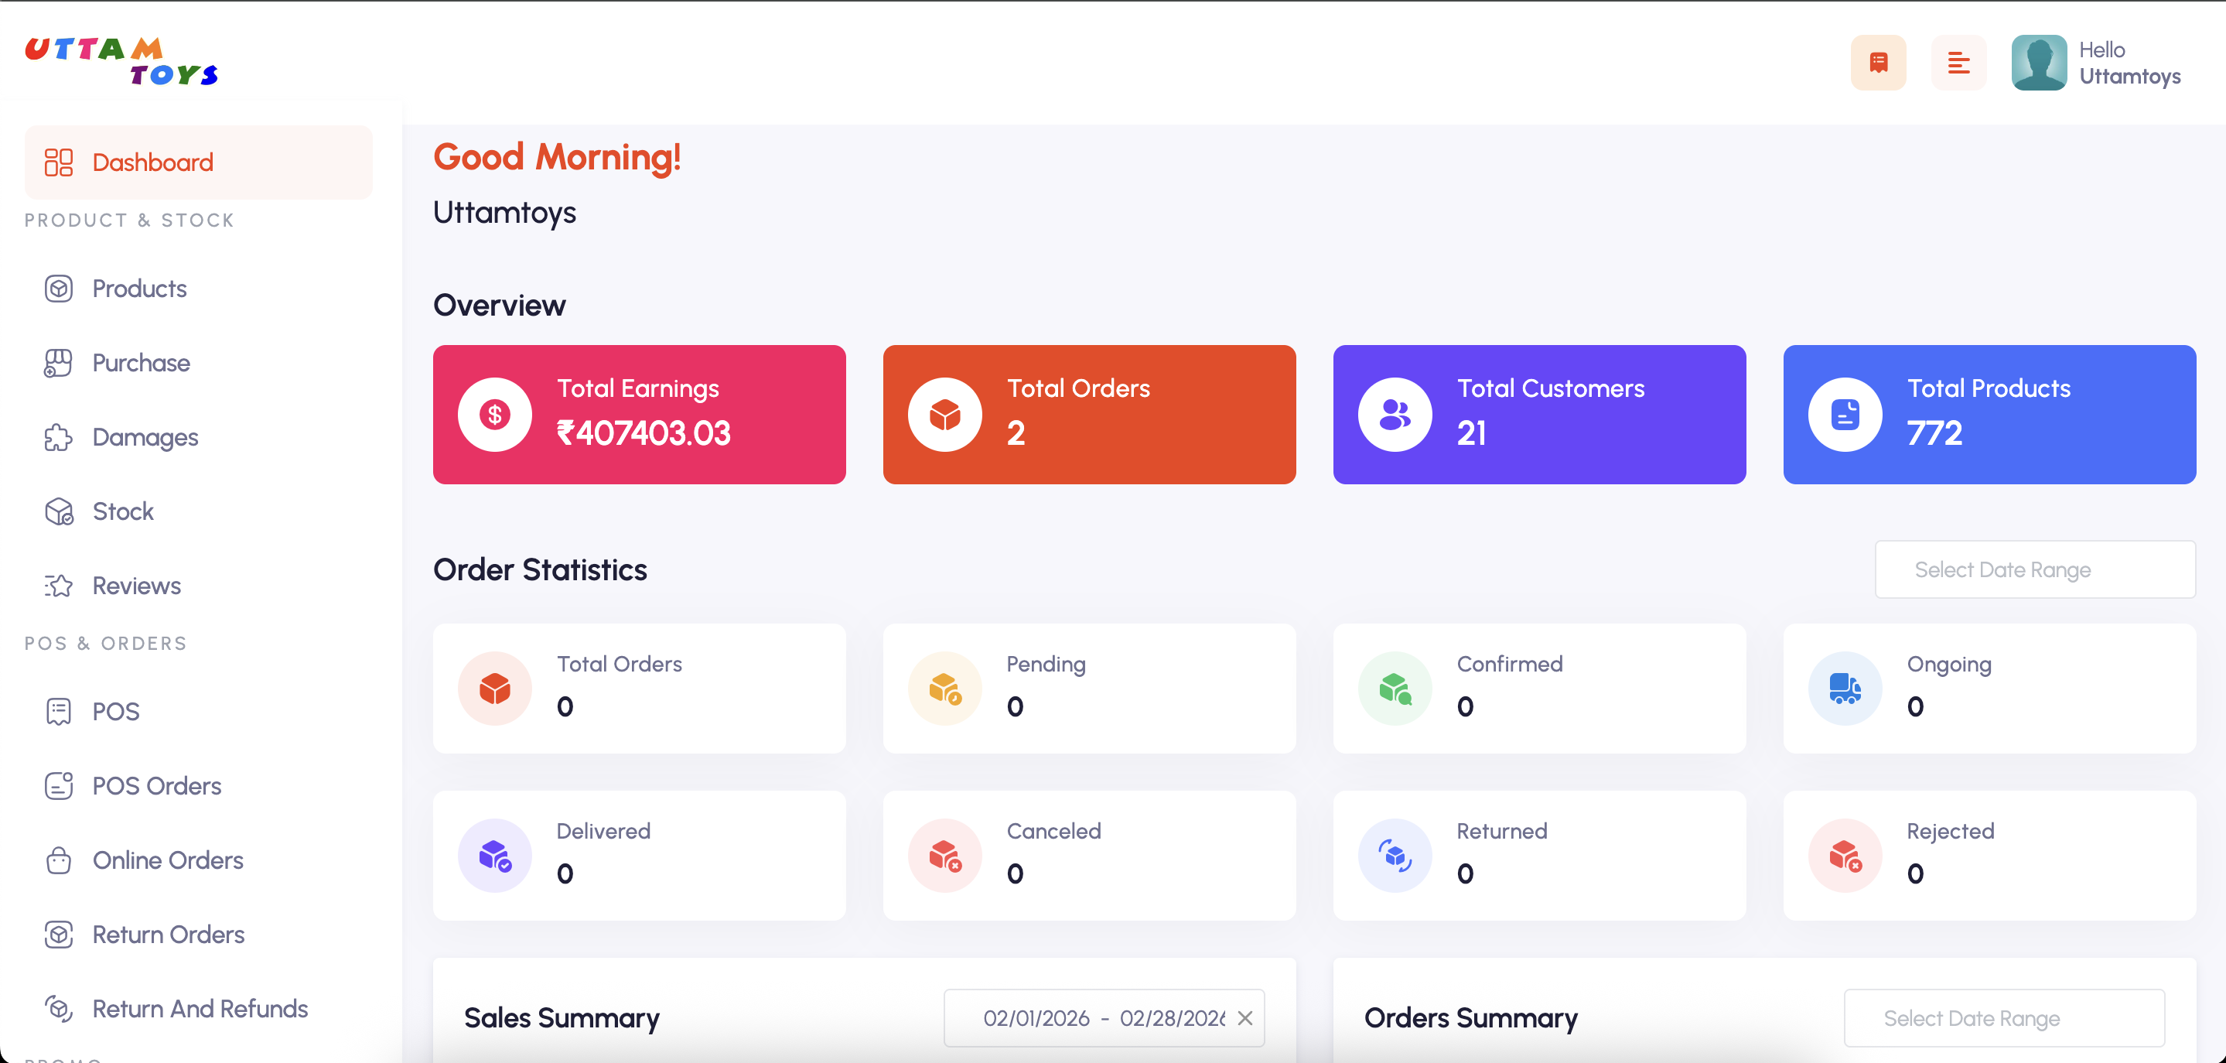This screenshot has height=1063, width=2226.
Task: Click the Damages puzzle icon
Action: coord(58,436)
